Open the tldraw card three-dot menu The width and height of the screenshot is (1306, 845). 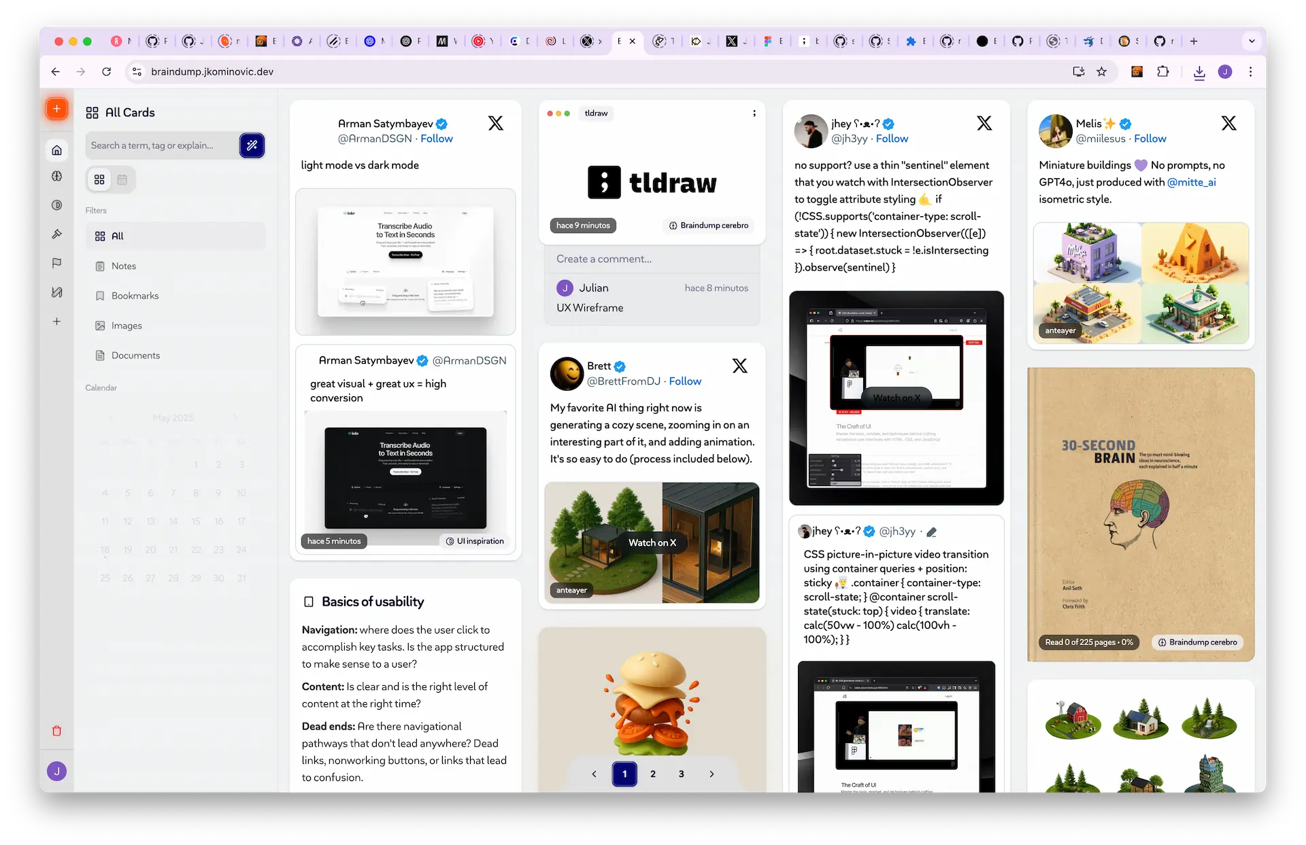point(754,114)
